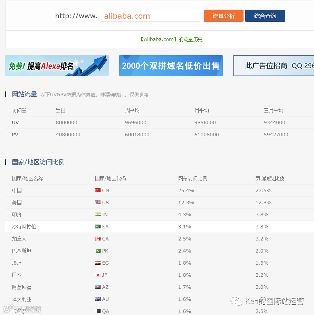Select the UV daily value 8000000
Image resolution: width=314 pixels, height=315 pixels.
click(66, 122)
